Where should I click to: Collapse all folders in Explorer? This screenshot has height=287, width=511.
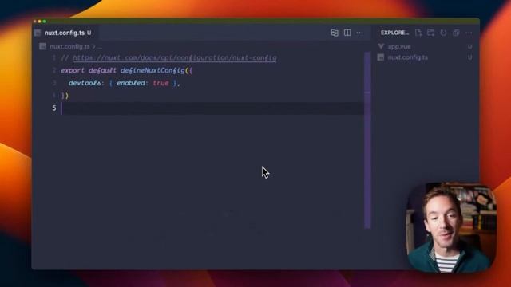[456, 33]
